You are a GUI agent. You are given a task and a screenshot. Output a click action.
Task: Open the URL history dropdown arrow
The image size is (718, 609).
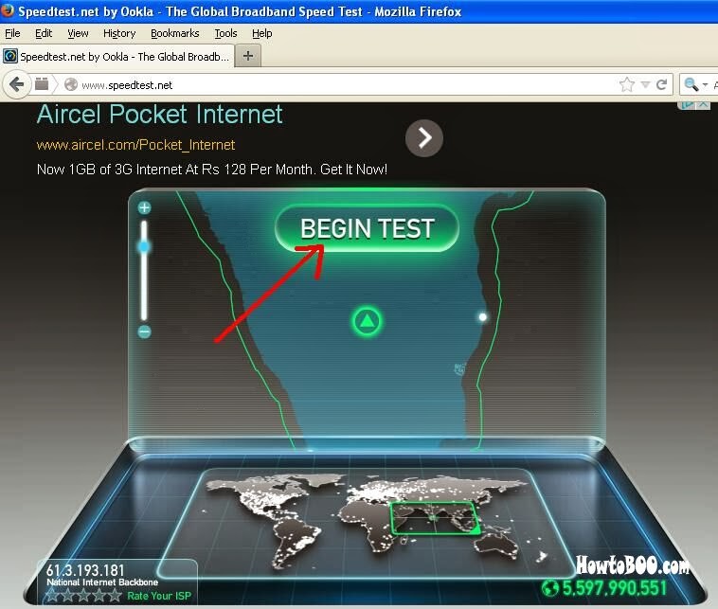(646, 84)
